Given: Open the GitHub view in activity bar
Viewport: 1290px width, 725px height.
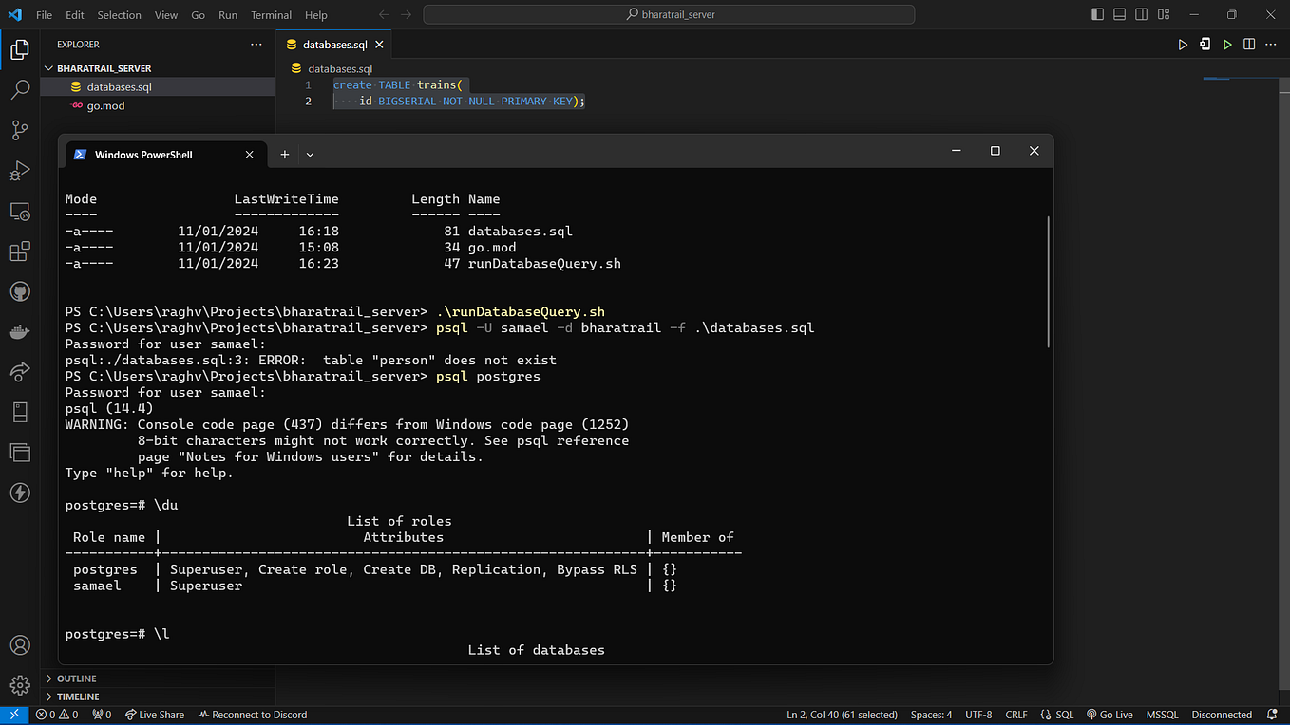Looking at the screenshot, I should point(19,291).
